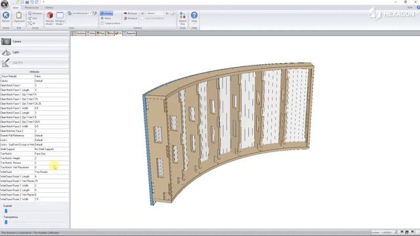
Task: Expand the Edit panel with ruler icon
Action: [35, 63]
